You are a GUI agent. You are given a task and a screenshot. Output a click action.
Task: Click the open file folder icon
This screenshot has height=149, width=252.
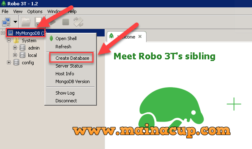(x=26, y=22)
